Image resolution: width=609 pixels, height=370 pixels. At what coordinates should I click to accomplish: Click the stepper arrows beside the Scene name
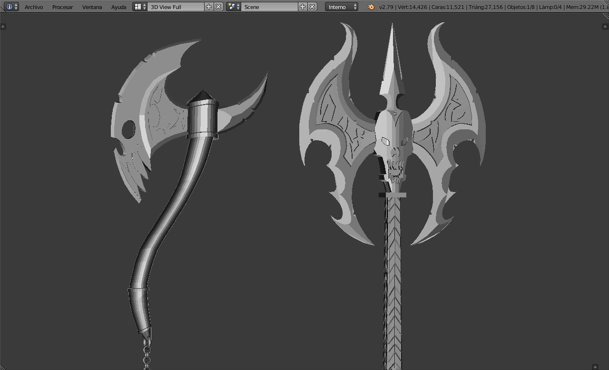click(x=238, y=7)
